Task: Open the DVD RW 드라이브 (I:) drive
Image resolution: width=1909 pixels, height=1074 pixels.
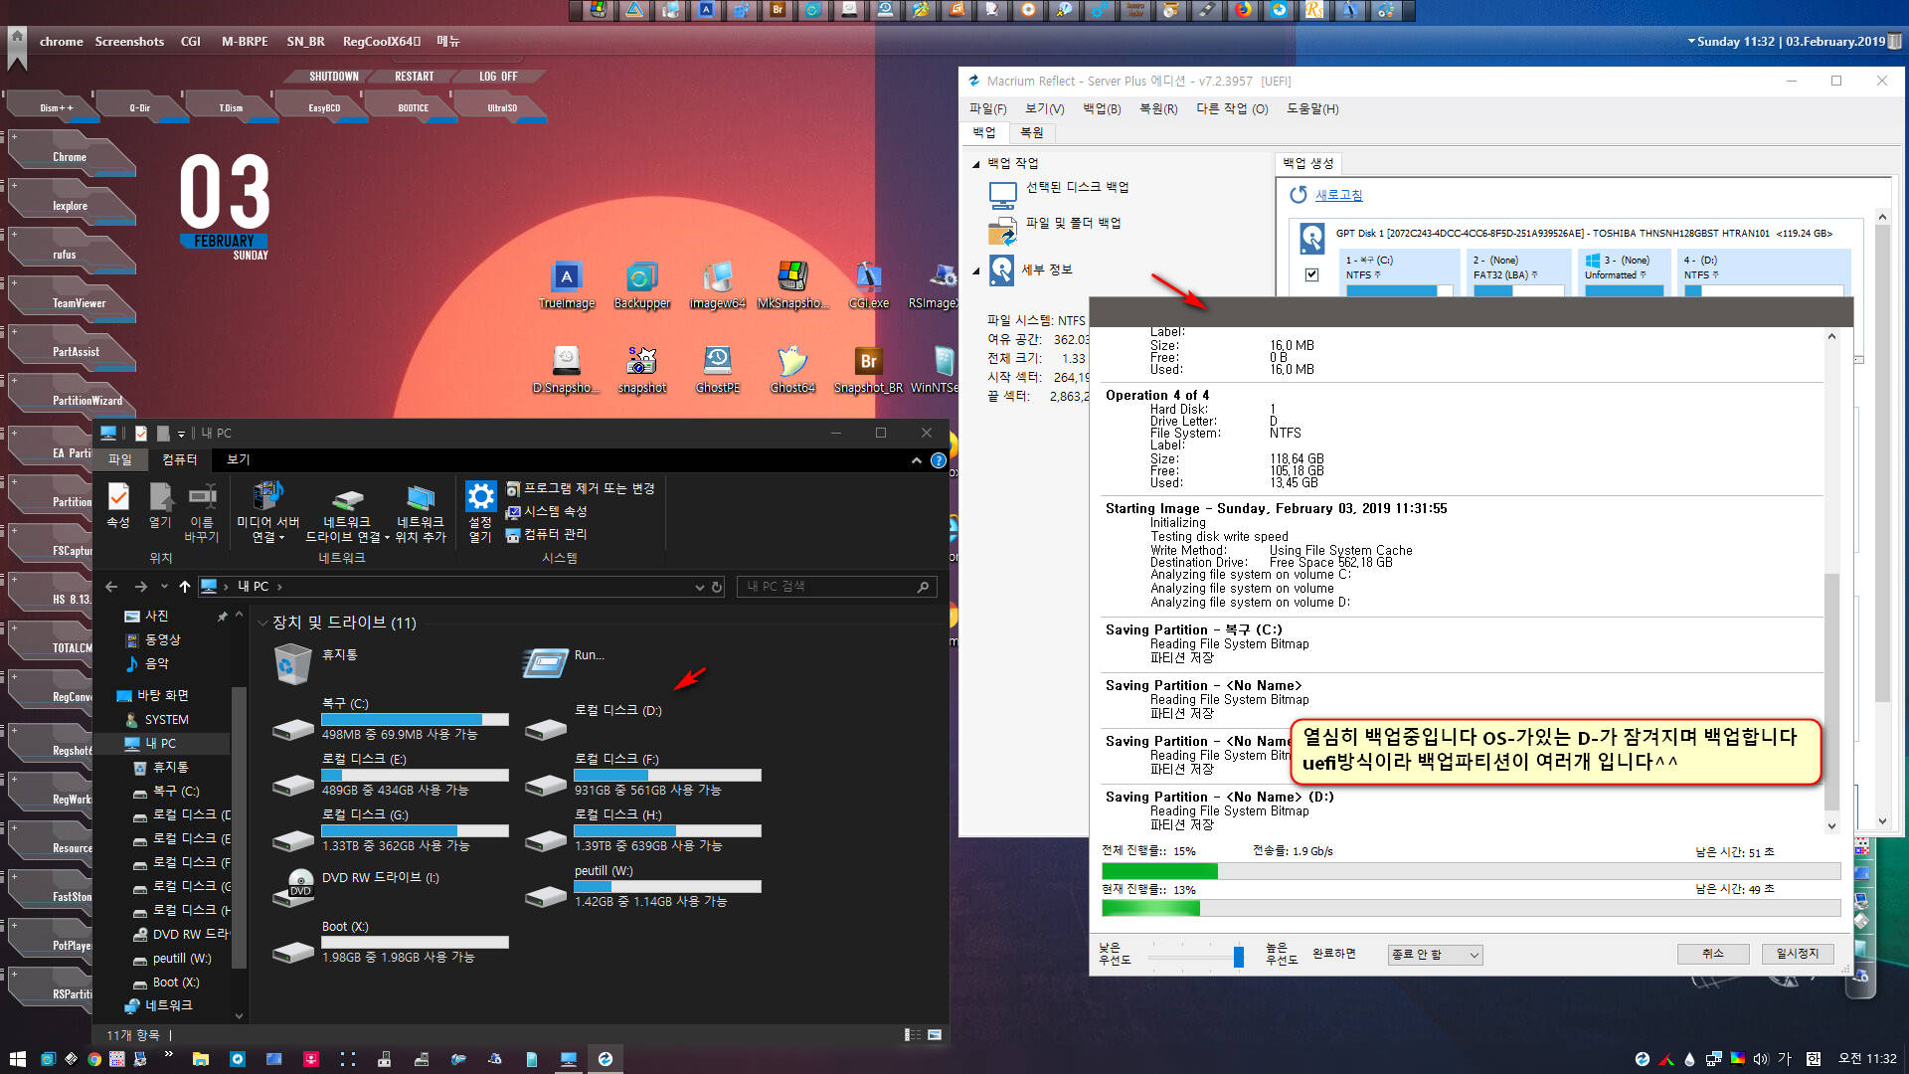Action: 356,885
